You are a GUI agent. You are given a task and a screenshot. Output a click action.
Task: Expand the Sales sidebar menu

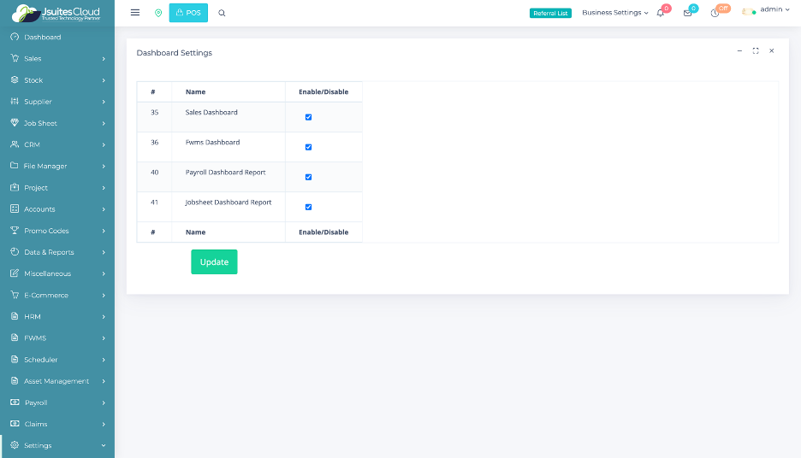click(x=57, y=59)
